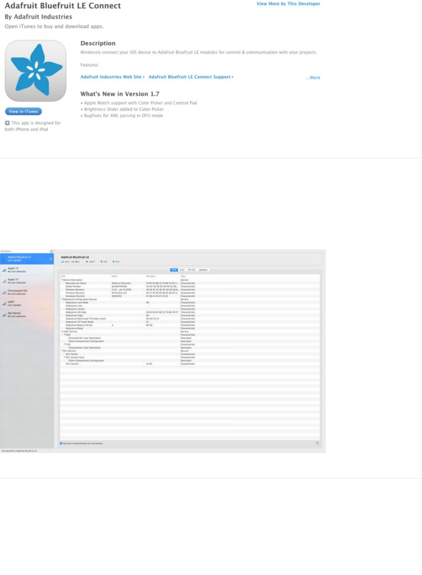Image resolution: width=422 pixels, height=575 pixels.
Task: Open the View More by This Developer link
Action: pos(288,4)
